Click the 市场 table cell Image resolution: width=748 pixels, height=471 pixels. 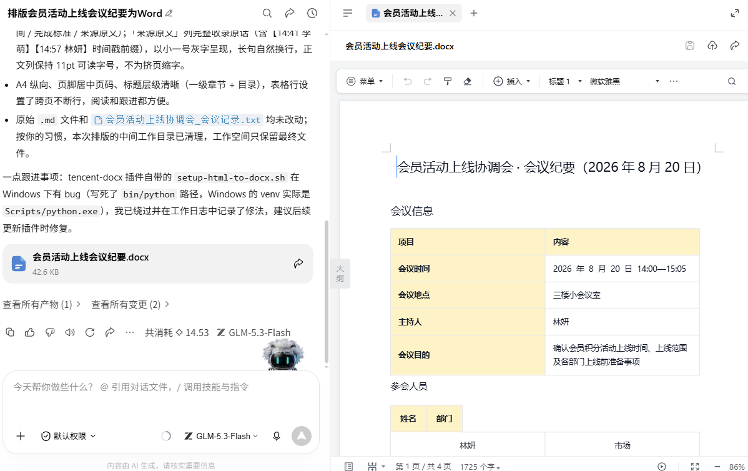tap(622, 445)
